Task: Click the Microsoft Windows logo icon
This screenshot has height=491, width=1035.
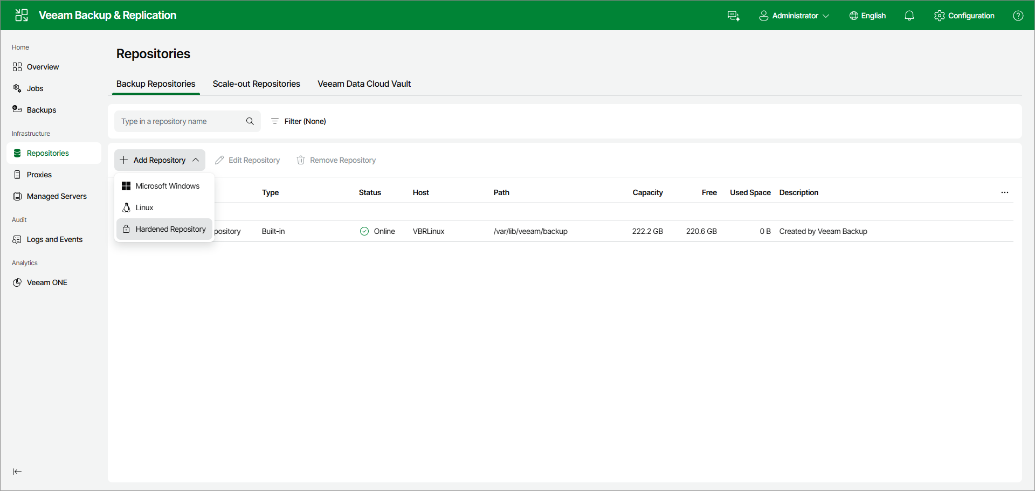Action: click(x=126, y=186)
